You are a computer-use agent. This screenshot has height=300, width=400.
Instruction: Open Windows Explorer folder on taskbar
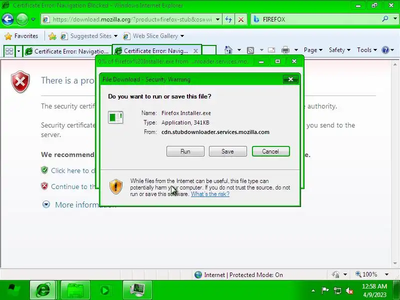click(x=75, y=290)
